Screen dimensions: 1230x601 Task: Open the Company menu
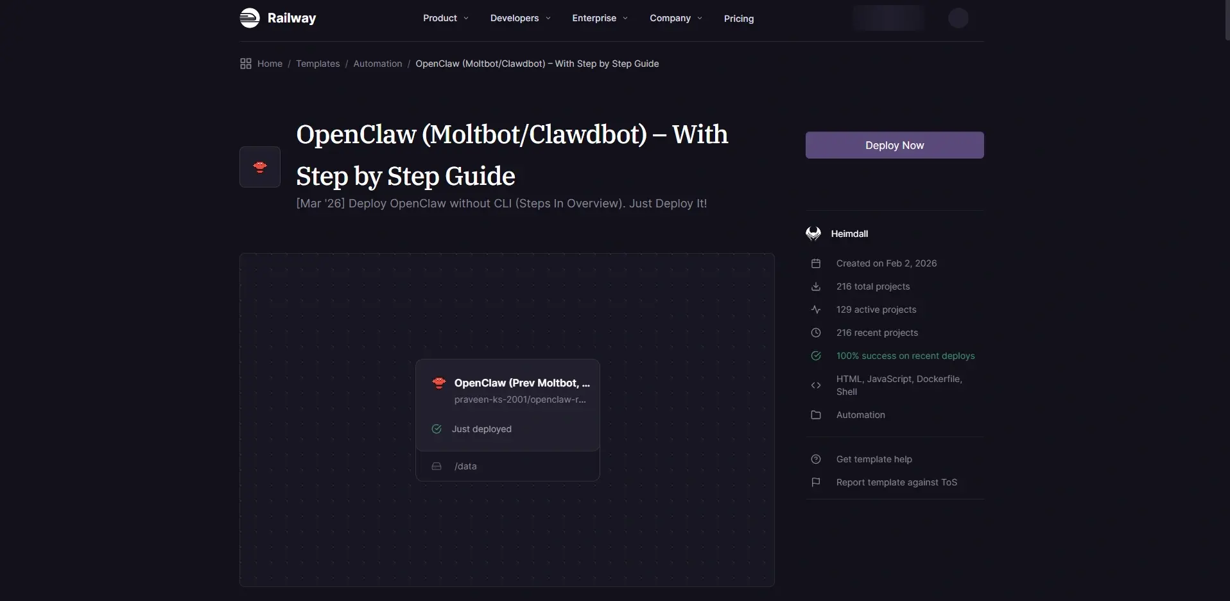pyautogui.click(x=675, y=18)
